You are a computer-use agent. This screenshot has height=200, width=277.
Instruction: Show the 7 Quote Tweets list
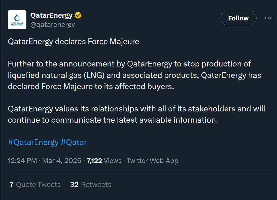pyautogui.click(x=35, y=184)
